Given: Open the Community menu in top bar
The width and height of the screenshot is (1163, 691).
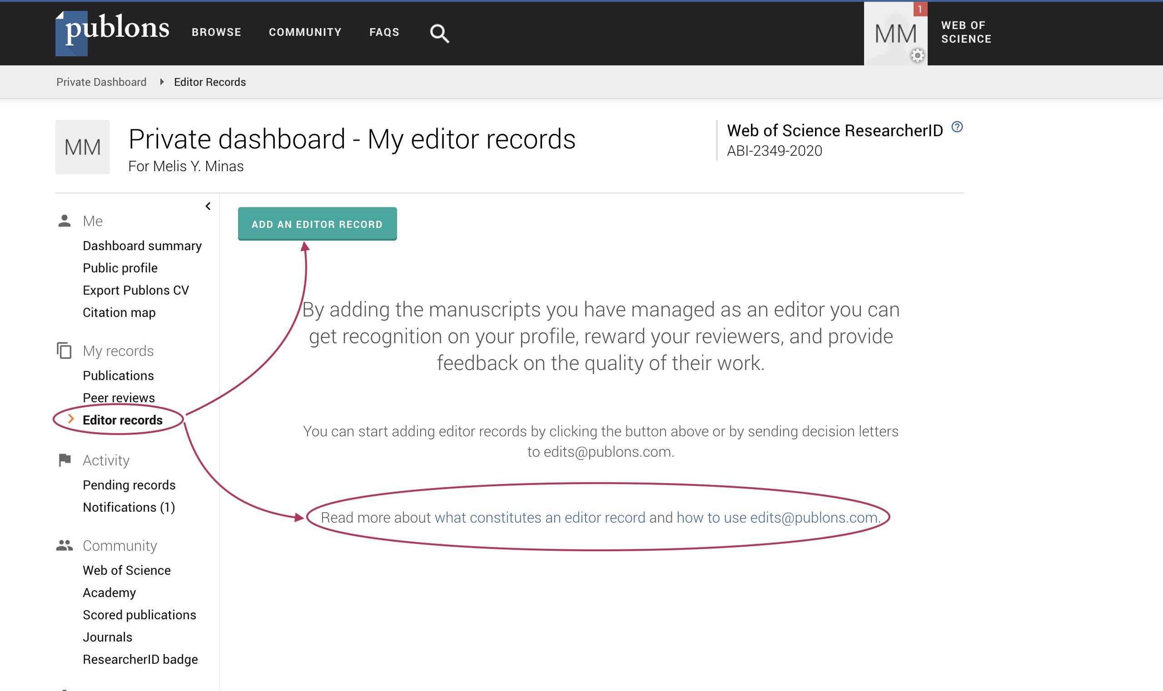Looking at the screenshot, I should tap(305, 32).
